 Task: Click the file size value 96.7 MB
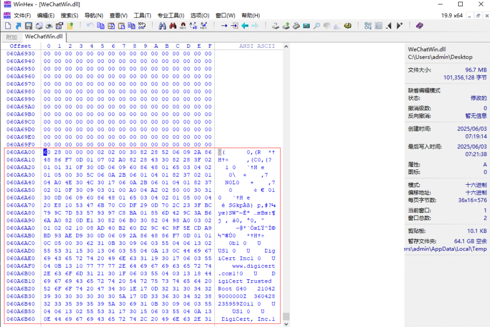click(476, 70)
